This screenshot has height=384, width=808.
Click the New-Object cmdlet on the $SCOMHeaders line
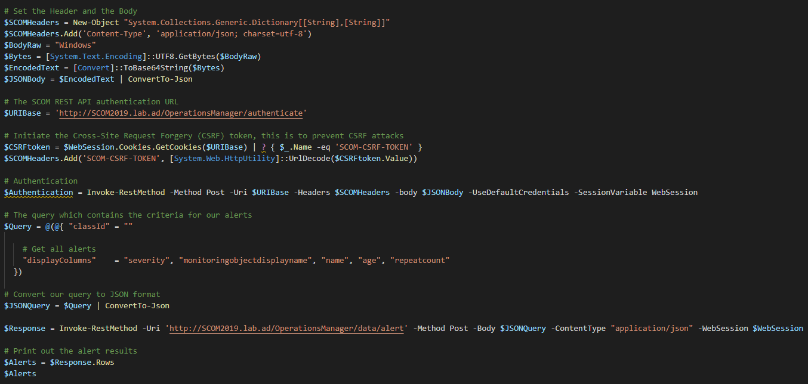pyautogui.click(x=95, y=22)
